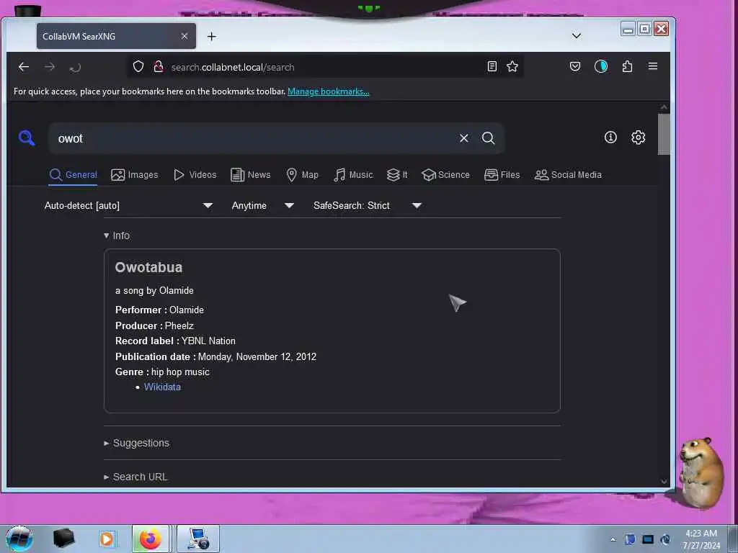Switch to the Videos category
The height and width of the screenshot is (553, 738).
point(195,175)
